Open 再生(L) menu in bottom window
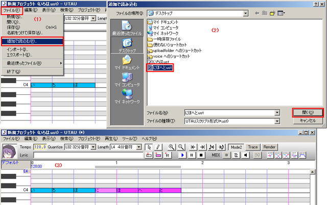The image size is (327, 205). pos(111,139)
